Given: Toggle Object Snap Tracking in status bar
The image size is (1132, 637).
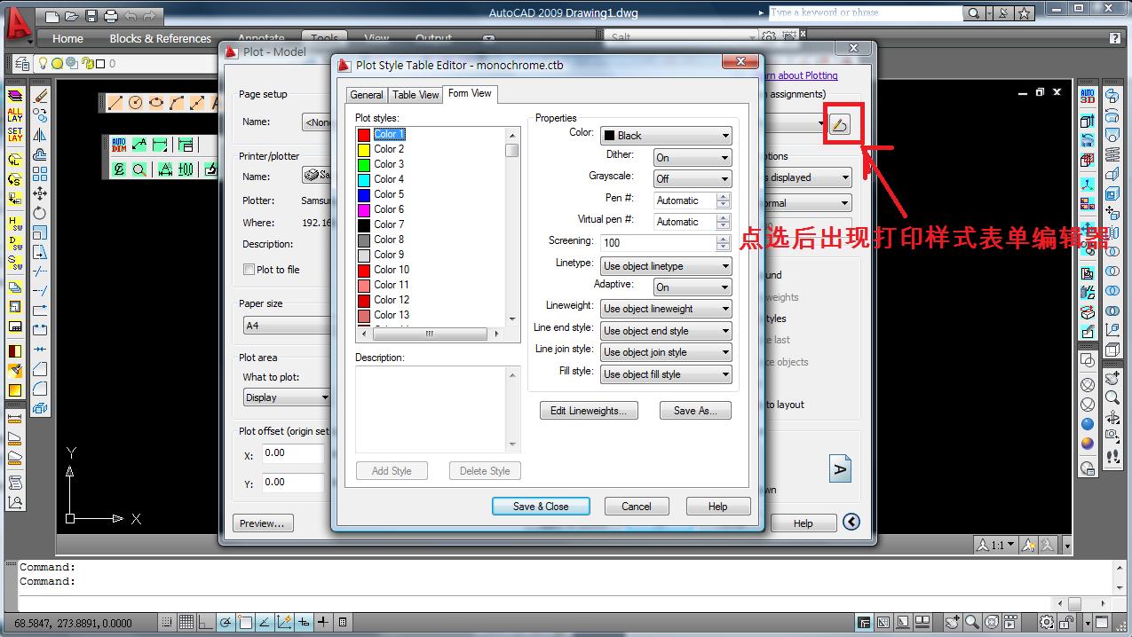Looking at the screenshot, I should pyautogui.click(x=265, y=623).
